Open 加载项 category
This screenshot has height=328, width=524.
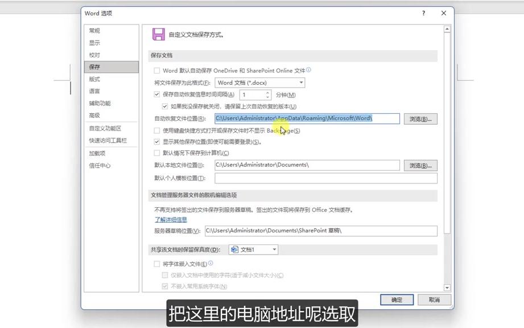click(x=112, y=154)
